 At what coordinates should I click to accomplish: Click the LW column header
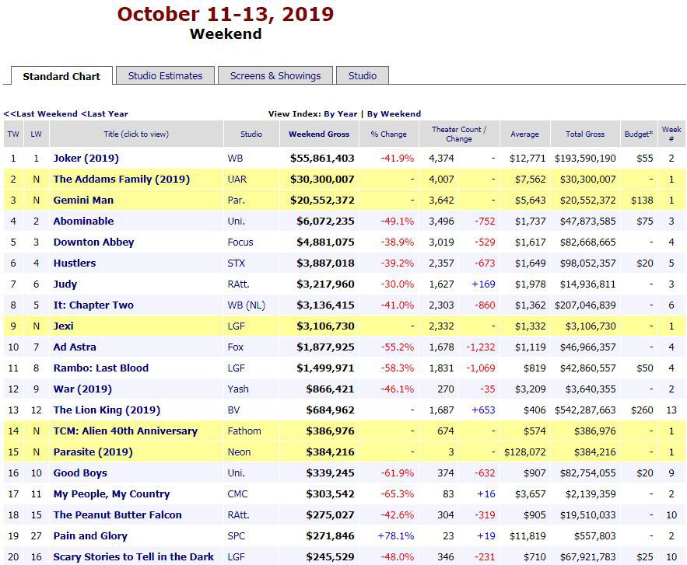tap(36, 134)
